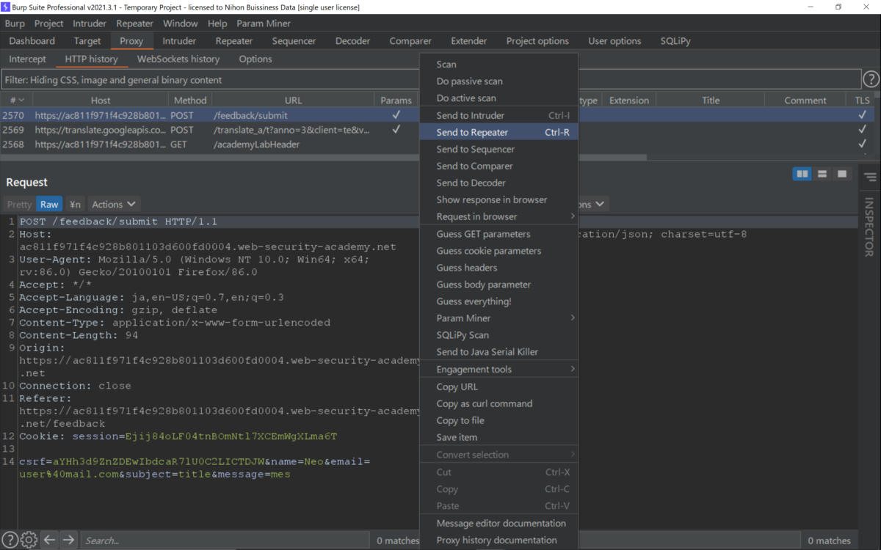
Task: Switch to the Sequencer tab
Action: point(294,40)
